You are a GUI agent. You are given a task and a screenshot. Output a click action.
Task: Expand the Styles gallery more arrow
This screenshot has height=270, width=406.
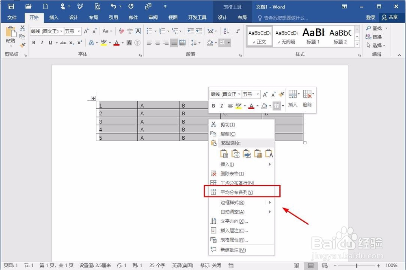click(x=357, y=44)
